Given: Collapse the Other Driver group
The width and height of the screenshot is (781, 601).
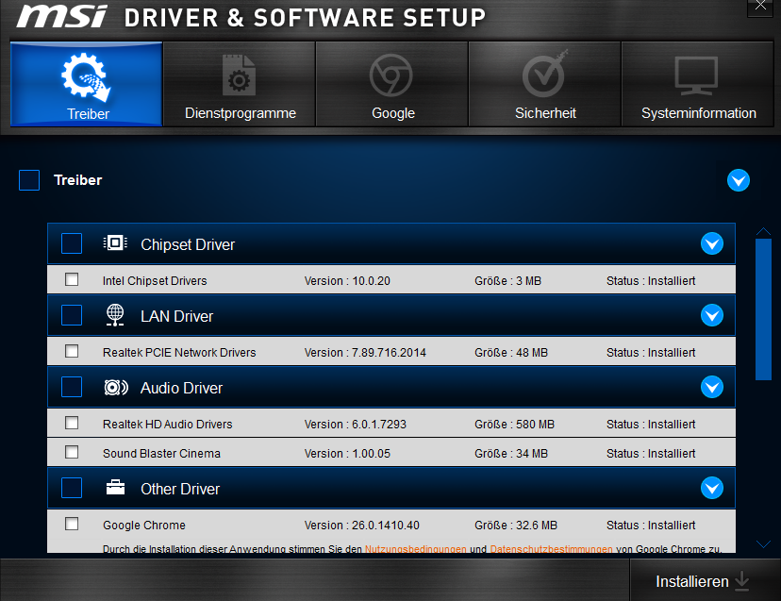Looking at the screenshot, I should coord(712,488).
